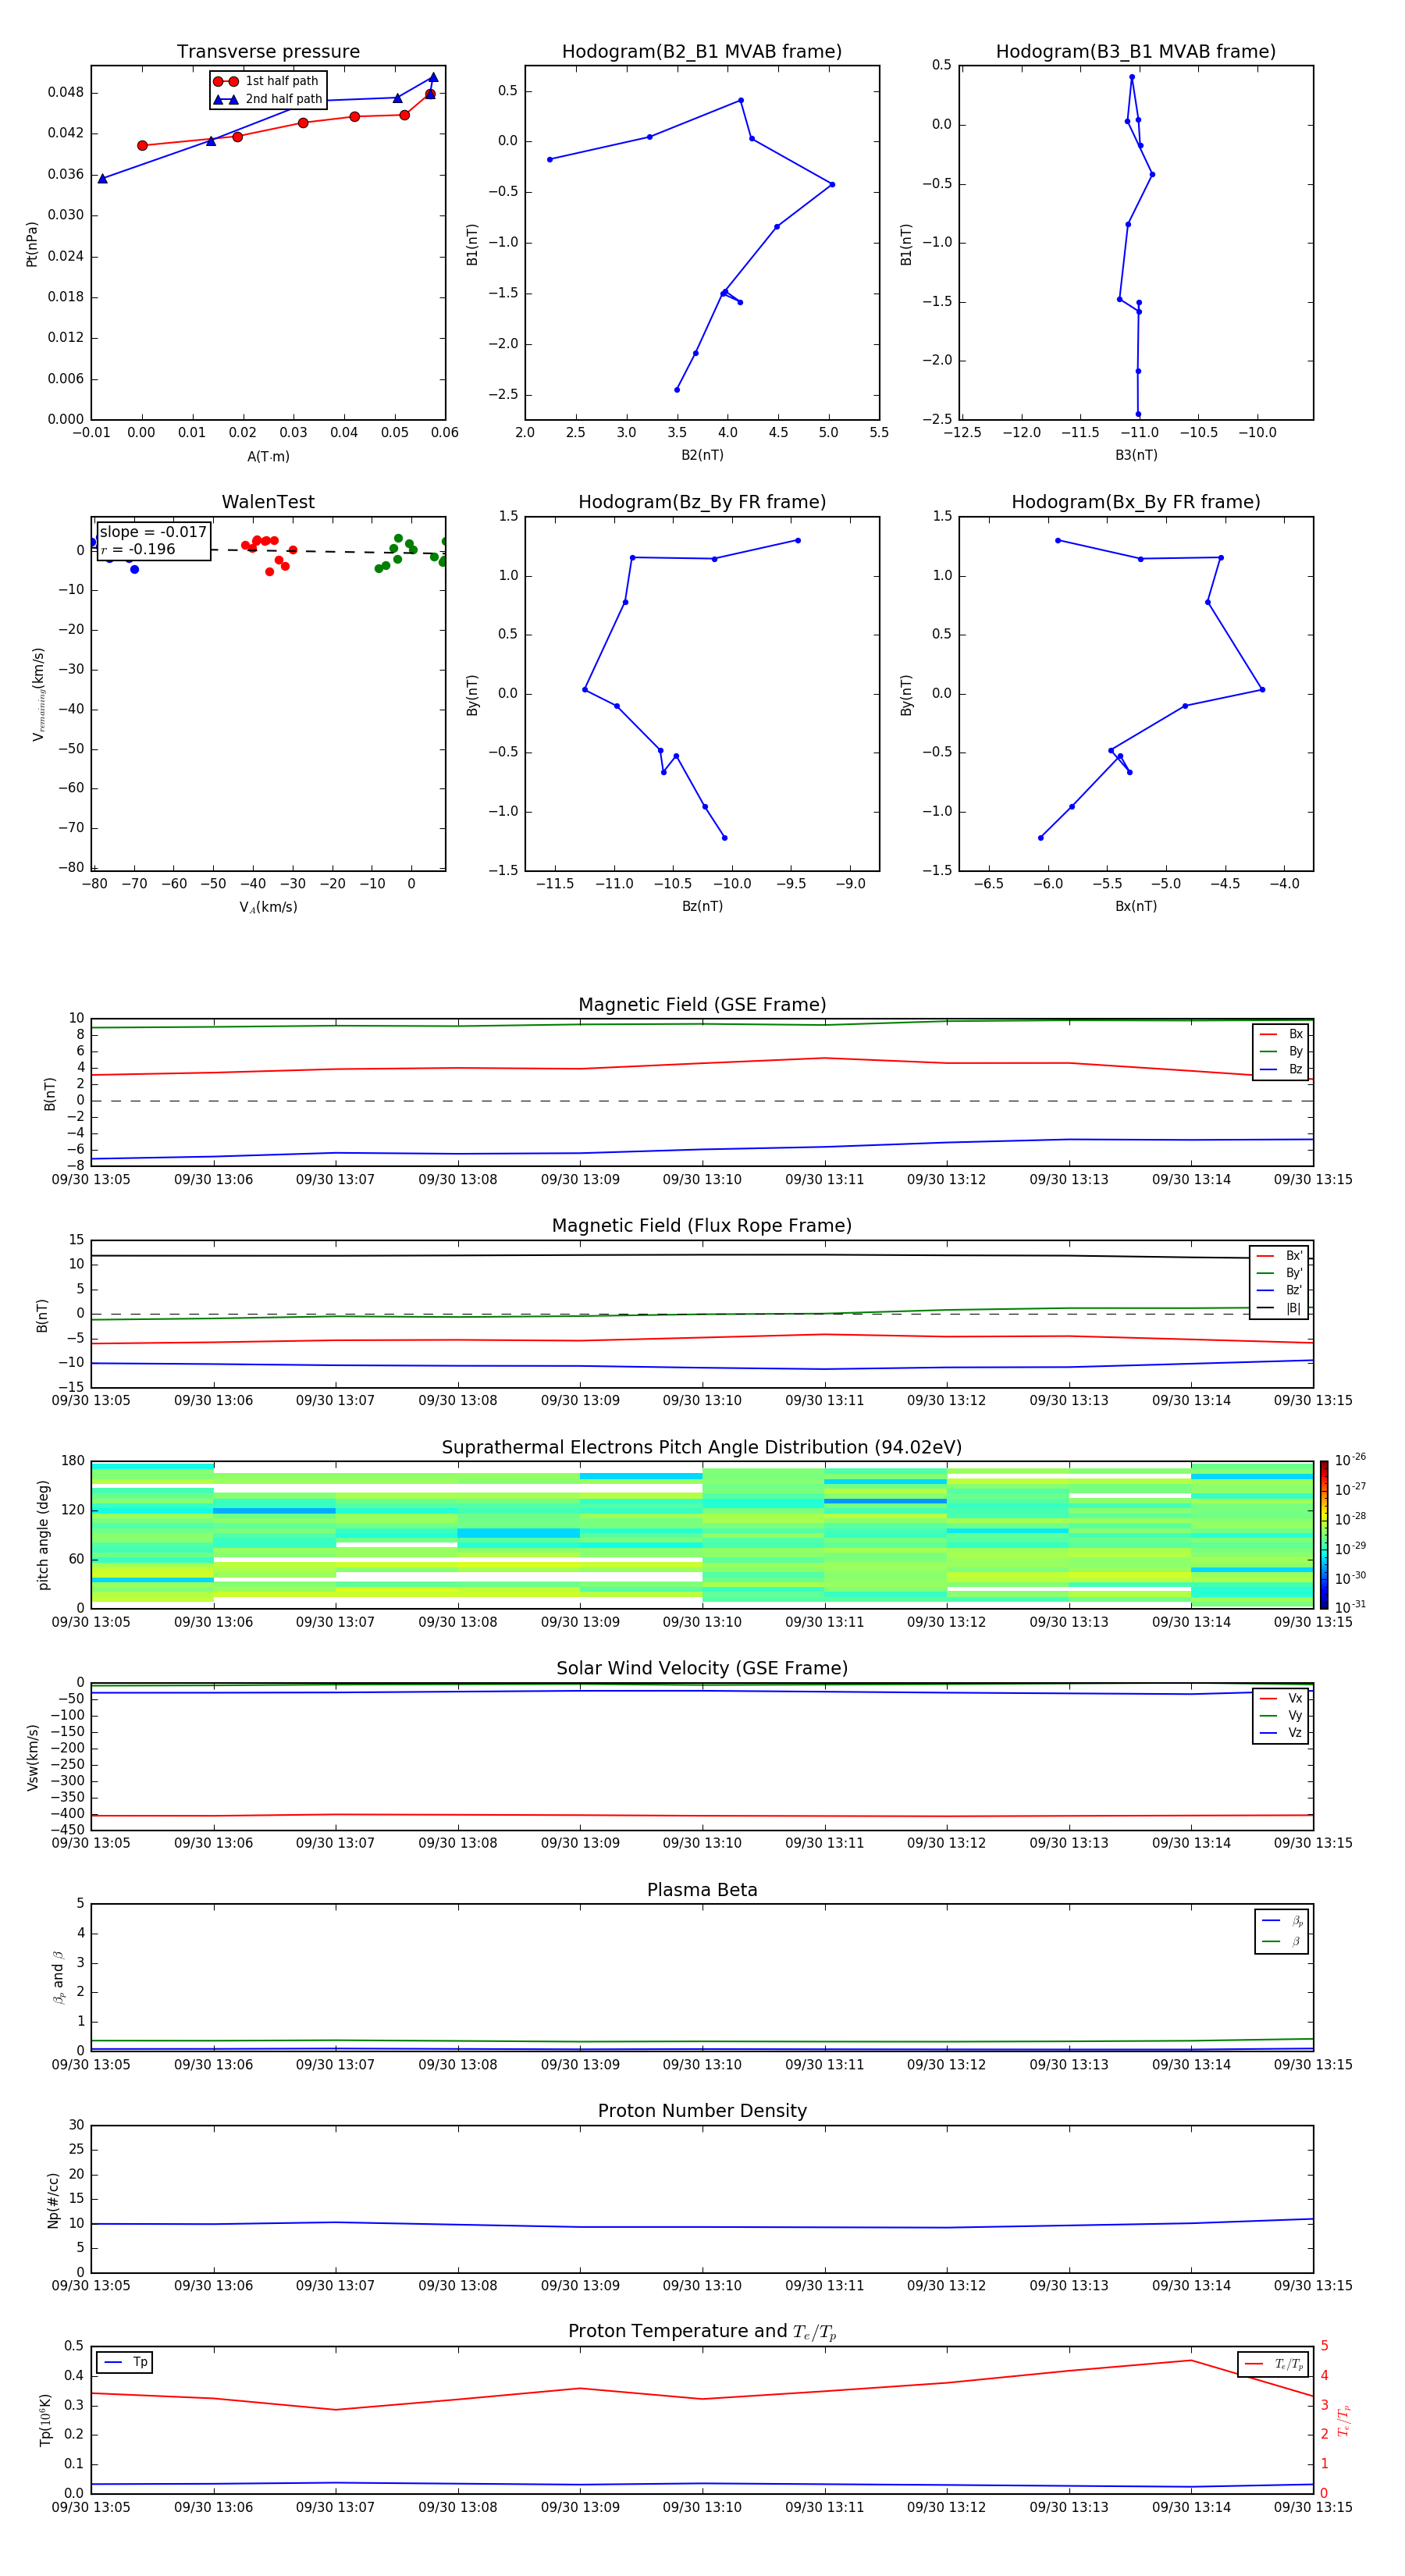The width and height of the screenshot is (1405, 2576).
Task: Select Bz in the GSE magnetic field legend
Action: [x=1281, y=1070]
